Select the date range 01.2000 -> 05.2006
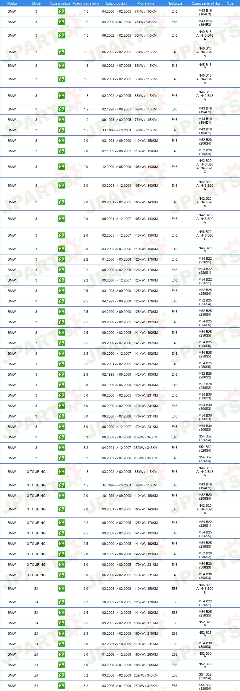This screenshot has height=691, width=240. (117, 259)
